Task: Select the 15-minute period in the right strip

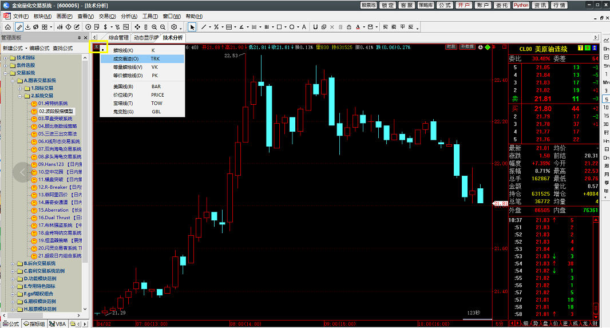Action: tap(606, 116)
